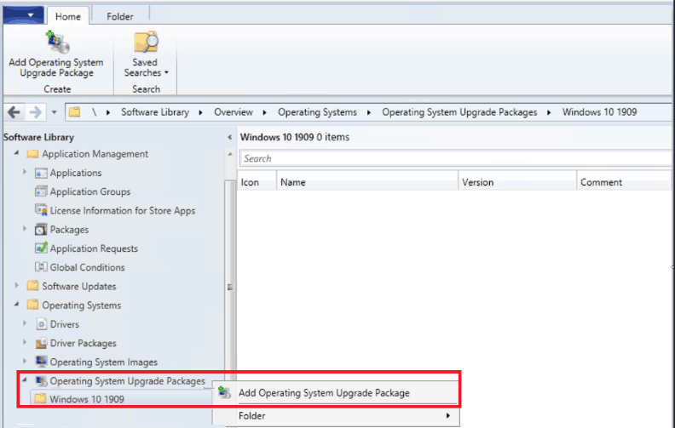Click Add Operating System Upgrade Package ribbon button
The image size is (675, 428).
[x=56, y=54]
